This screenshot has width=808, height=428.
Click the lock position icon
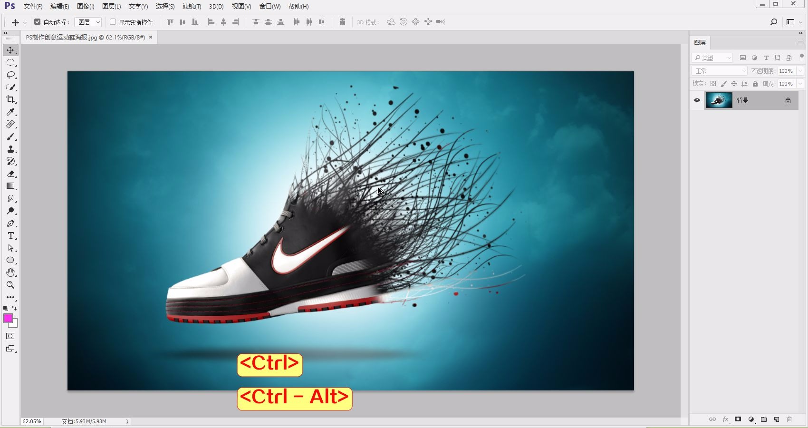(734, 84)
